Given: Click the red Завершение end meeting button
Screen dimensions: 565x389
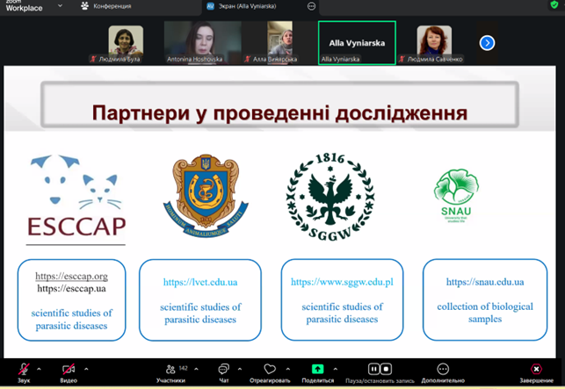Looking at the screenshot, I should click(536, 370).
